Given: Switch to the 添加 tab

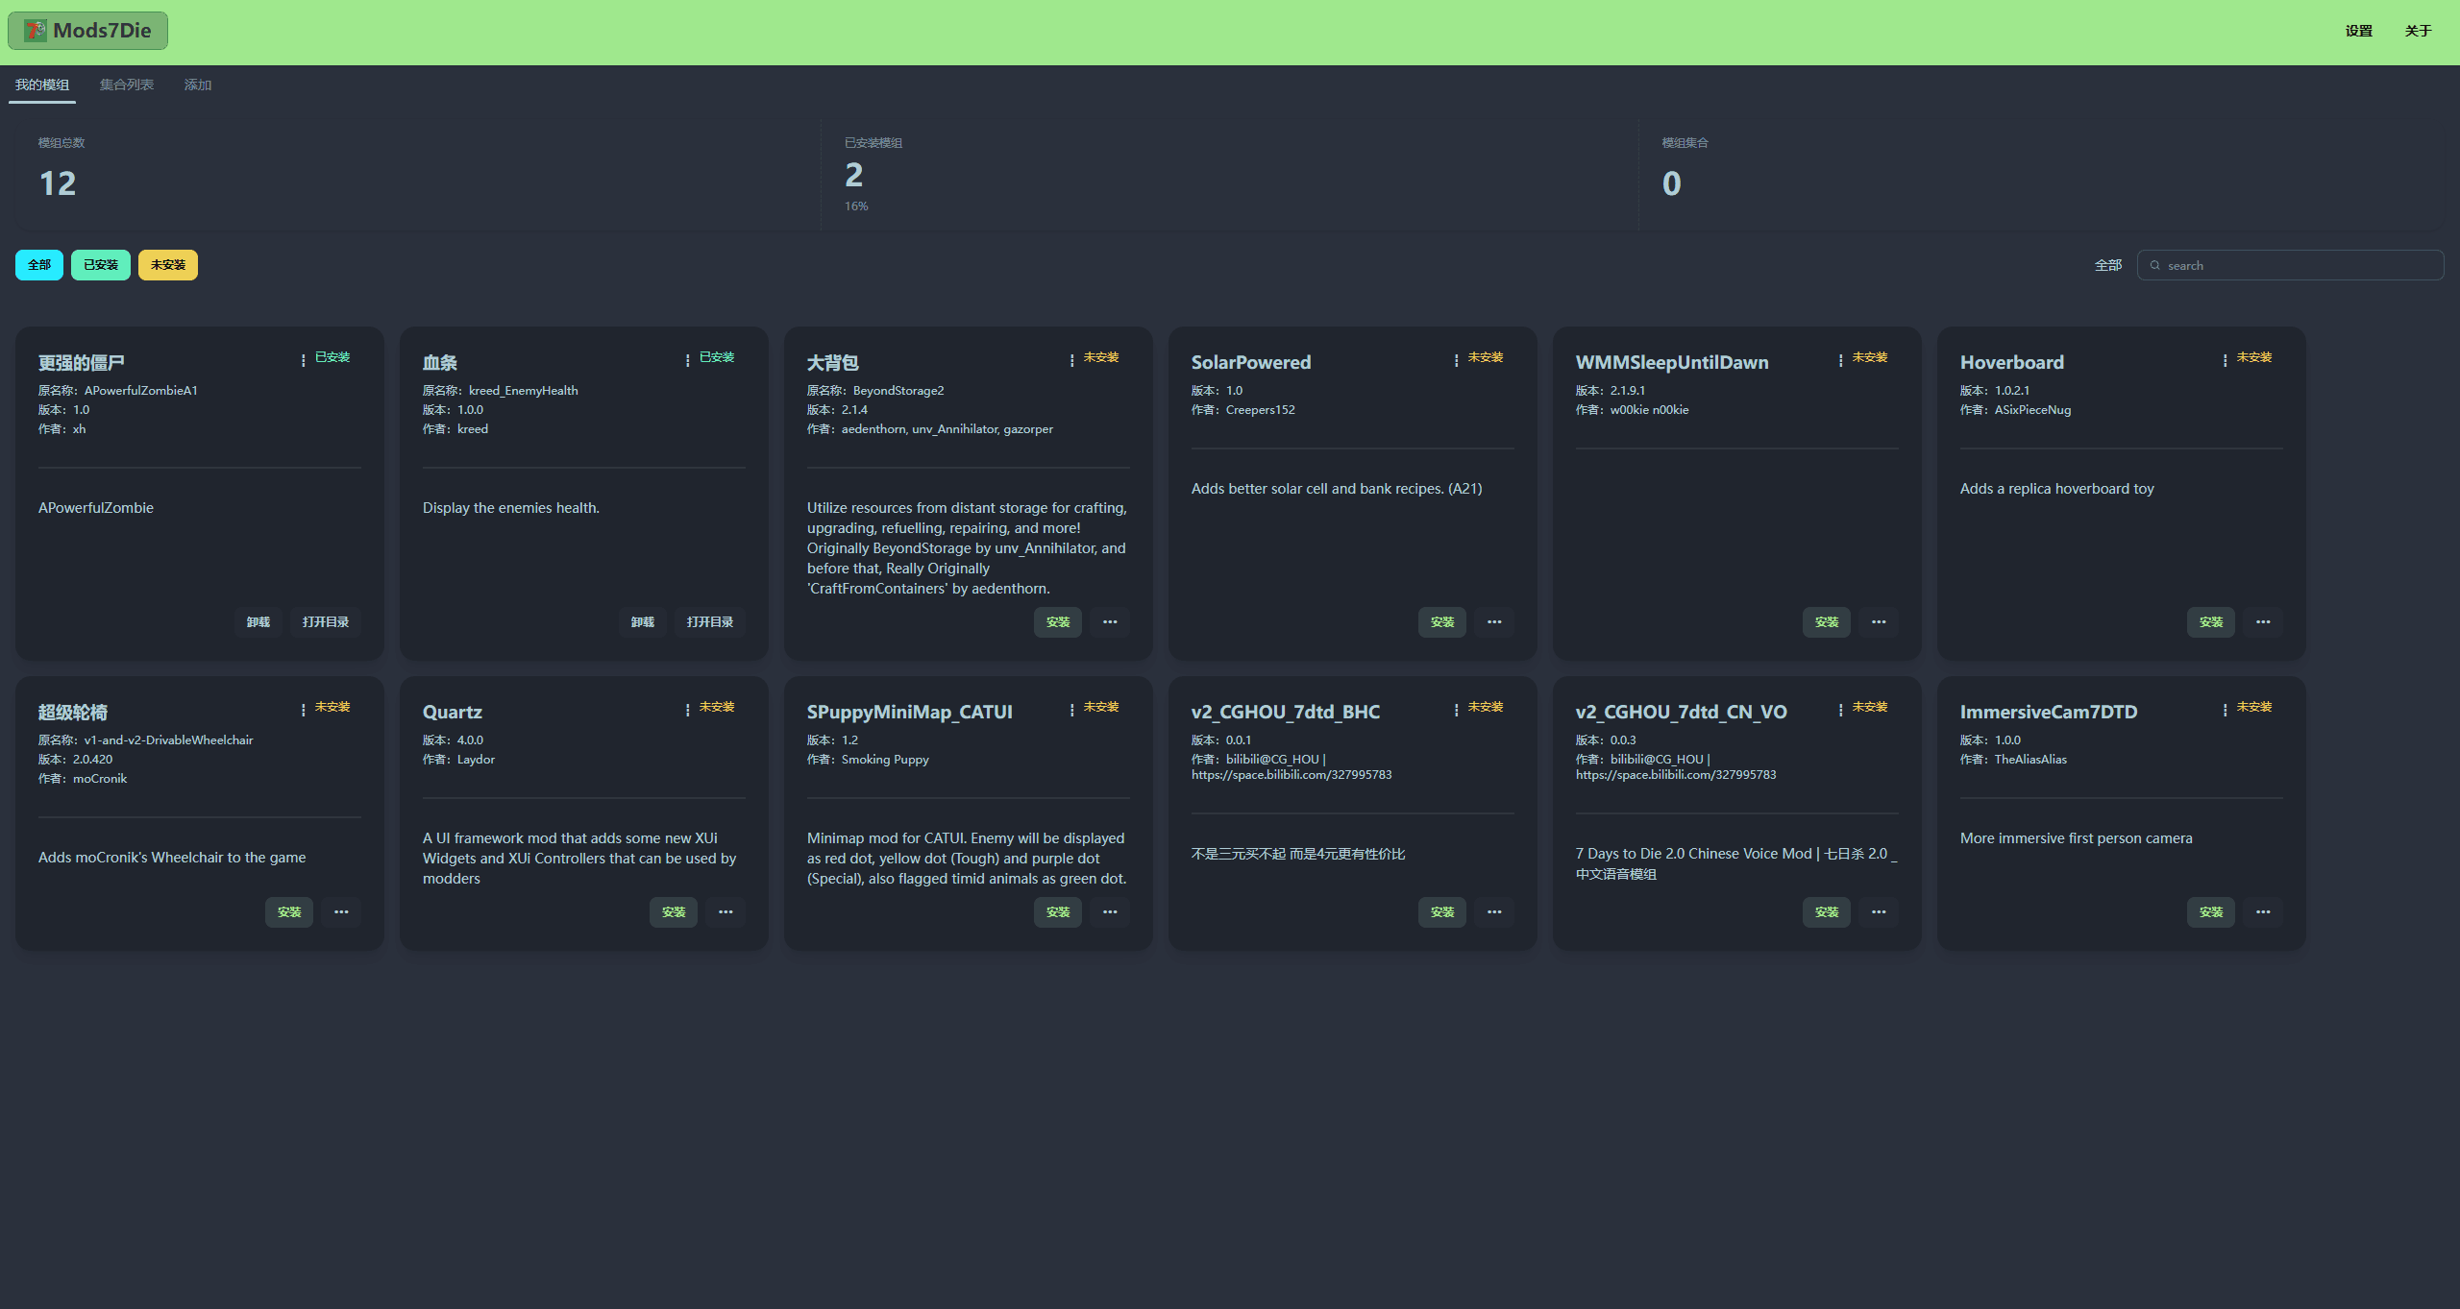Looking at the screenshot, I should click(x=198, y=85).
